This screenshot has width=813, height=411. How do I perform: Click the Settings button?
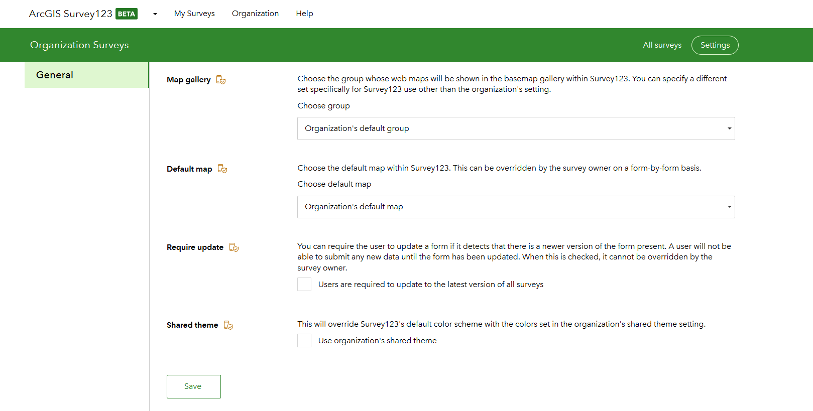[x=715, y=45]
